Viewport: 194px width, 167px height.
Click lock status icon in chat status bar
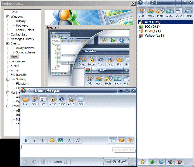(25, 162)
